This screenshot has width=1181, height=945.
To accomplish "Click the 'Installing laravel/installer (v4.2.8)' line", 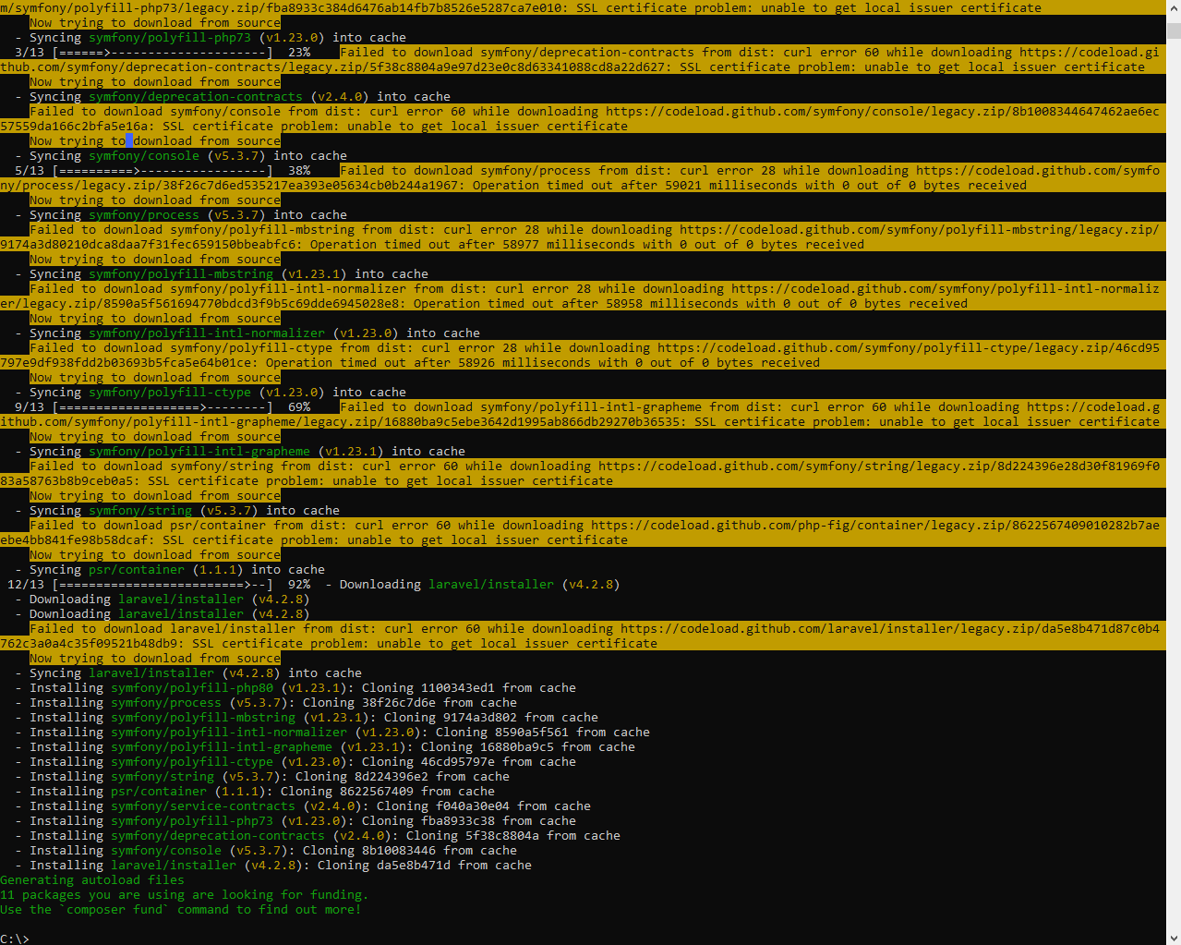I will pyautogui.click(x=273, y=866).
